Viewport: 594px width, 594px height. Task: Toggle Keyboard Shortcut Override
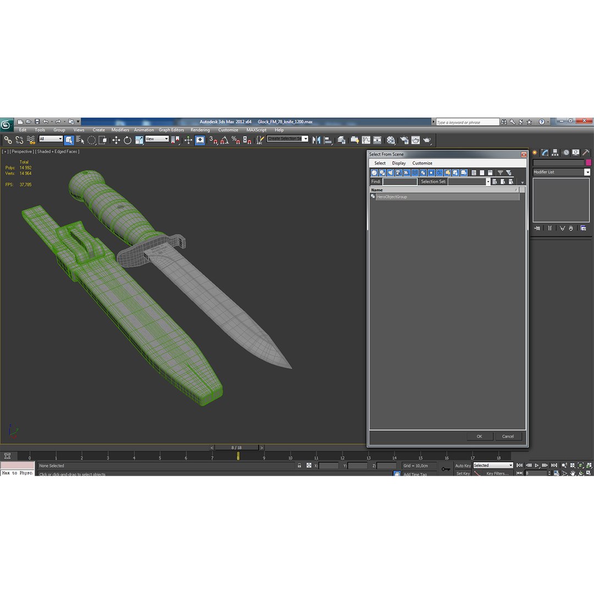click(x=200, y=140)
